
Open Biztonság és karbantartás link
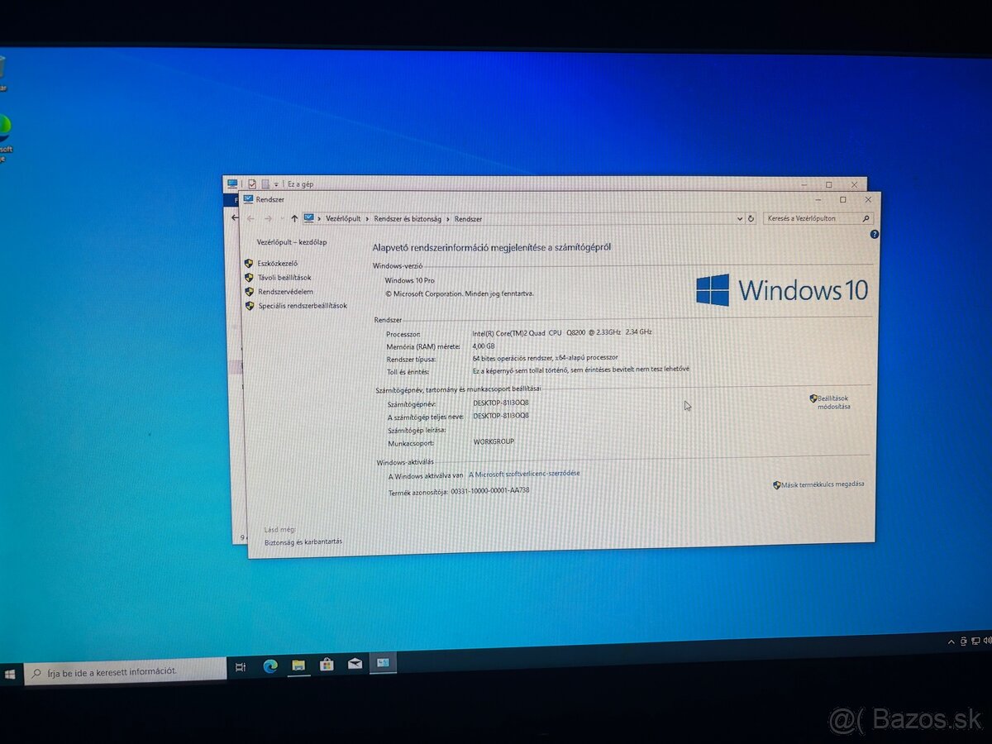303,542
